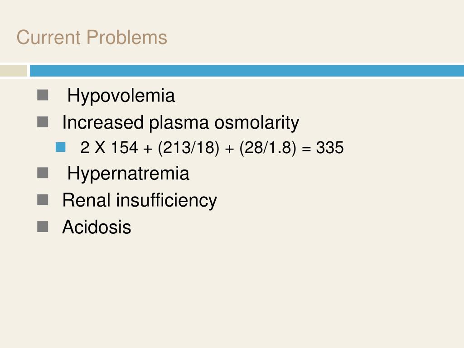Screen dimensions: 464x348
Task: Click the Renal insufficiency text line
Action: (140, 200)
